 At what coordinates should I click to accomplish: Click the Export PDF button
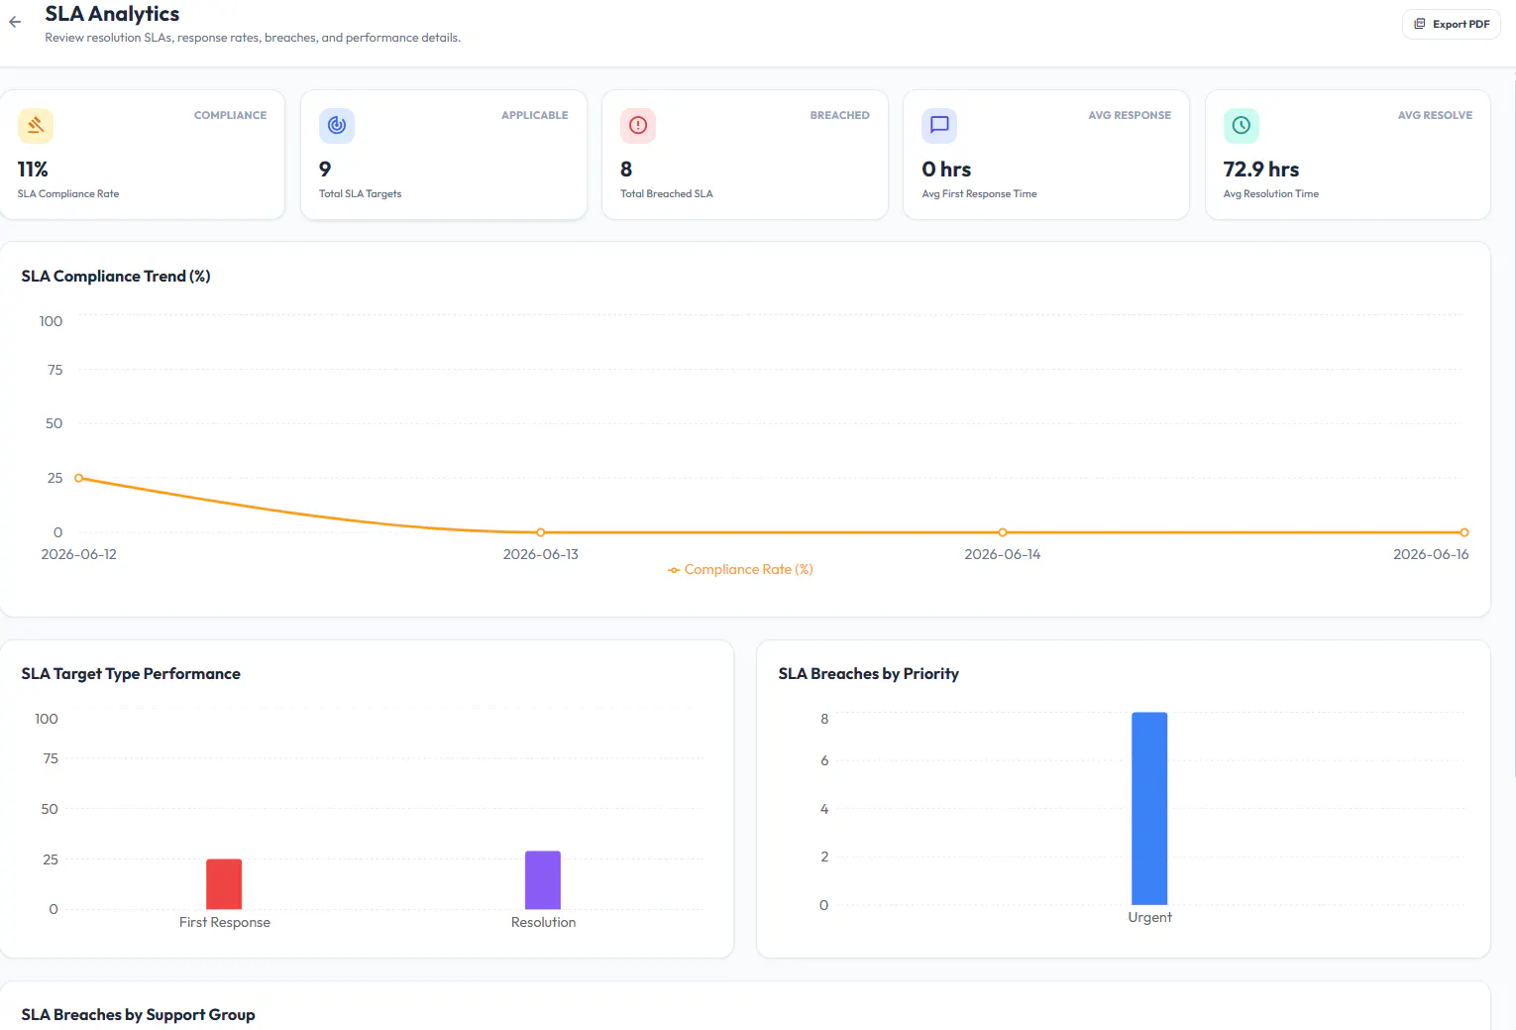1452,24
